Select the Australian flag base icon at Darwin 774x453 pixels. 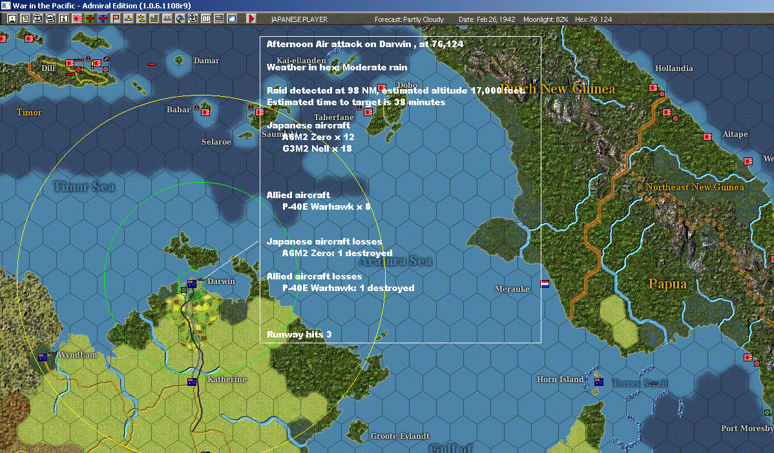click(x=192, y=283)
